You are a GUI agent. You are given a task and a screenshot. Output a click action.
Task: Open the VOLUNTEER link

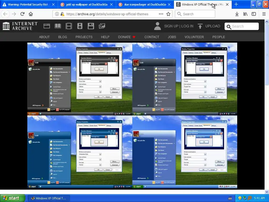click(x=194, y=37)
